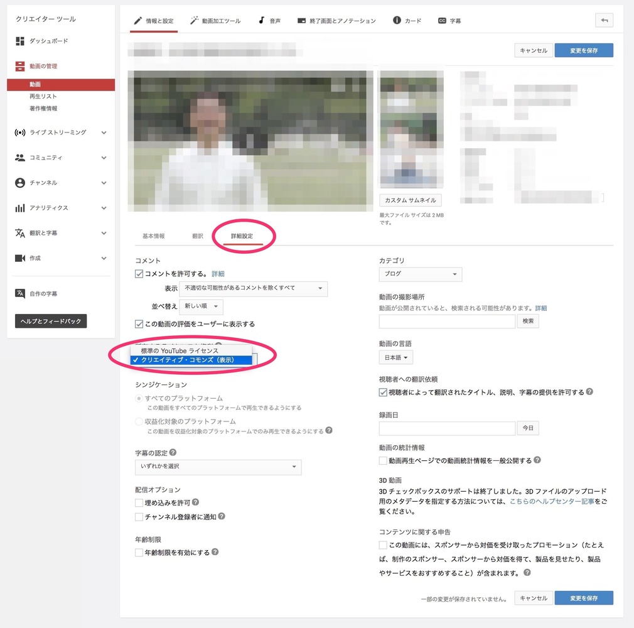Open the カテゴリ ブログ dropdown
Image resolution: width=634 pixels, height=628 pixels.
[x=420, y=274]
